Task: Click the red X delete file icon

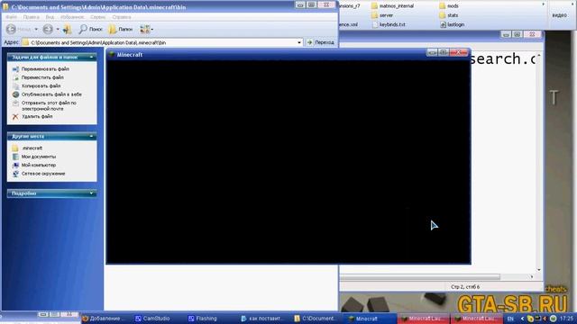Action: coord(15,117)
